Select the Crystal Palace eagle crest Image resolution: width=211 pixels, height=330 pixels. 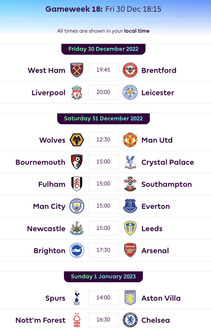coord(130,162)
